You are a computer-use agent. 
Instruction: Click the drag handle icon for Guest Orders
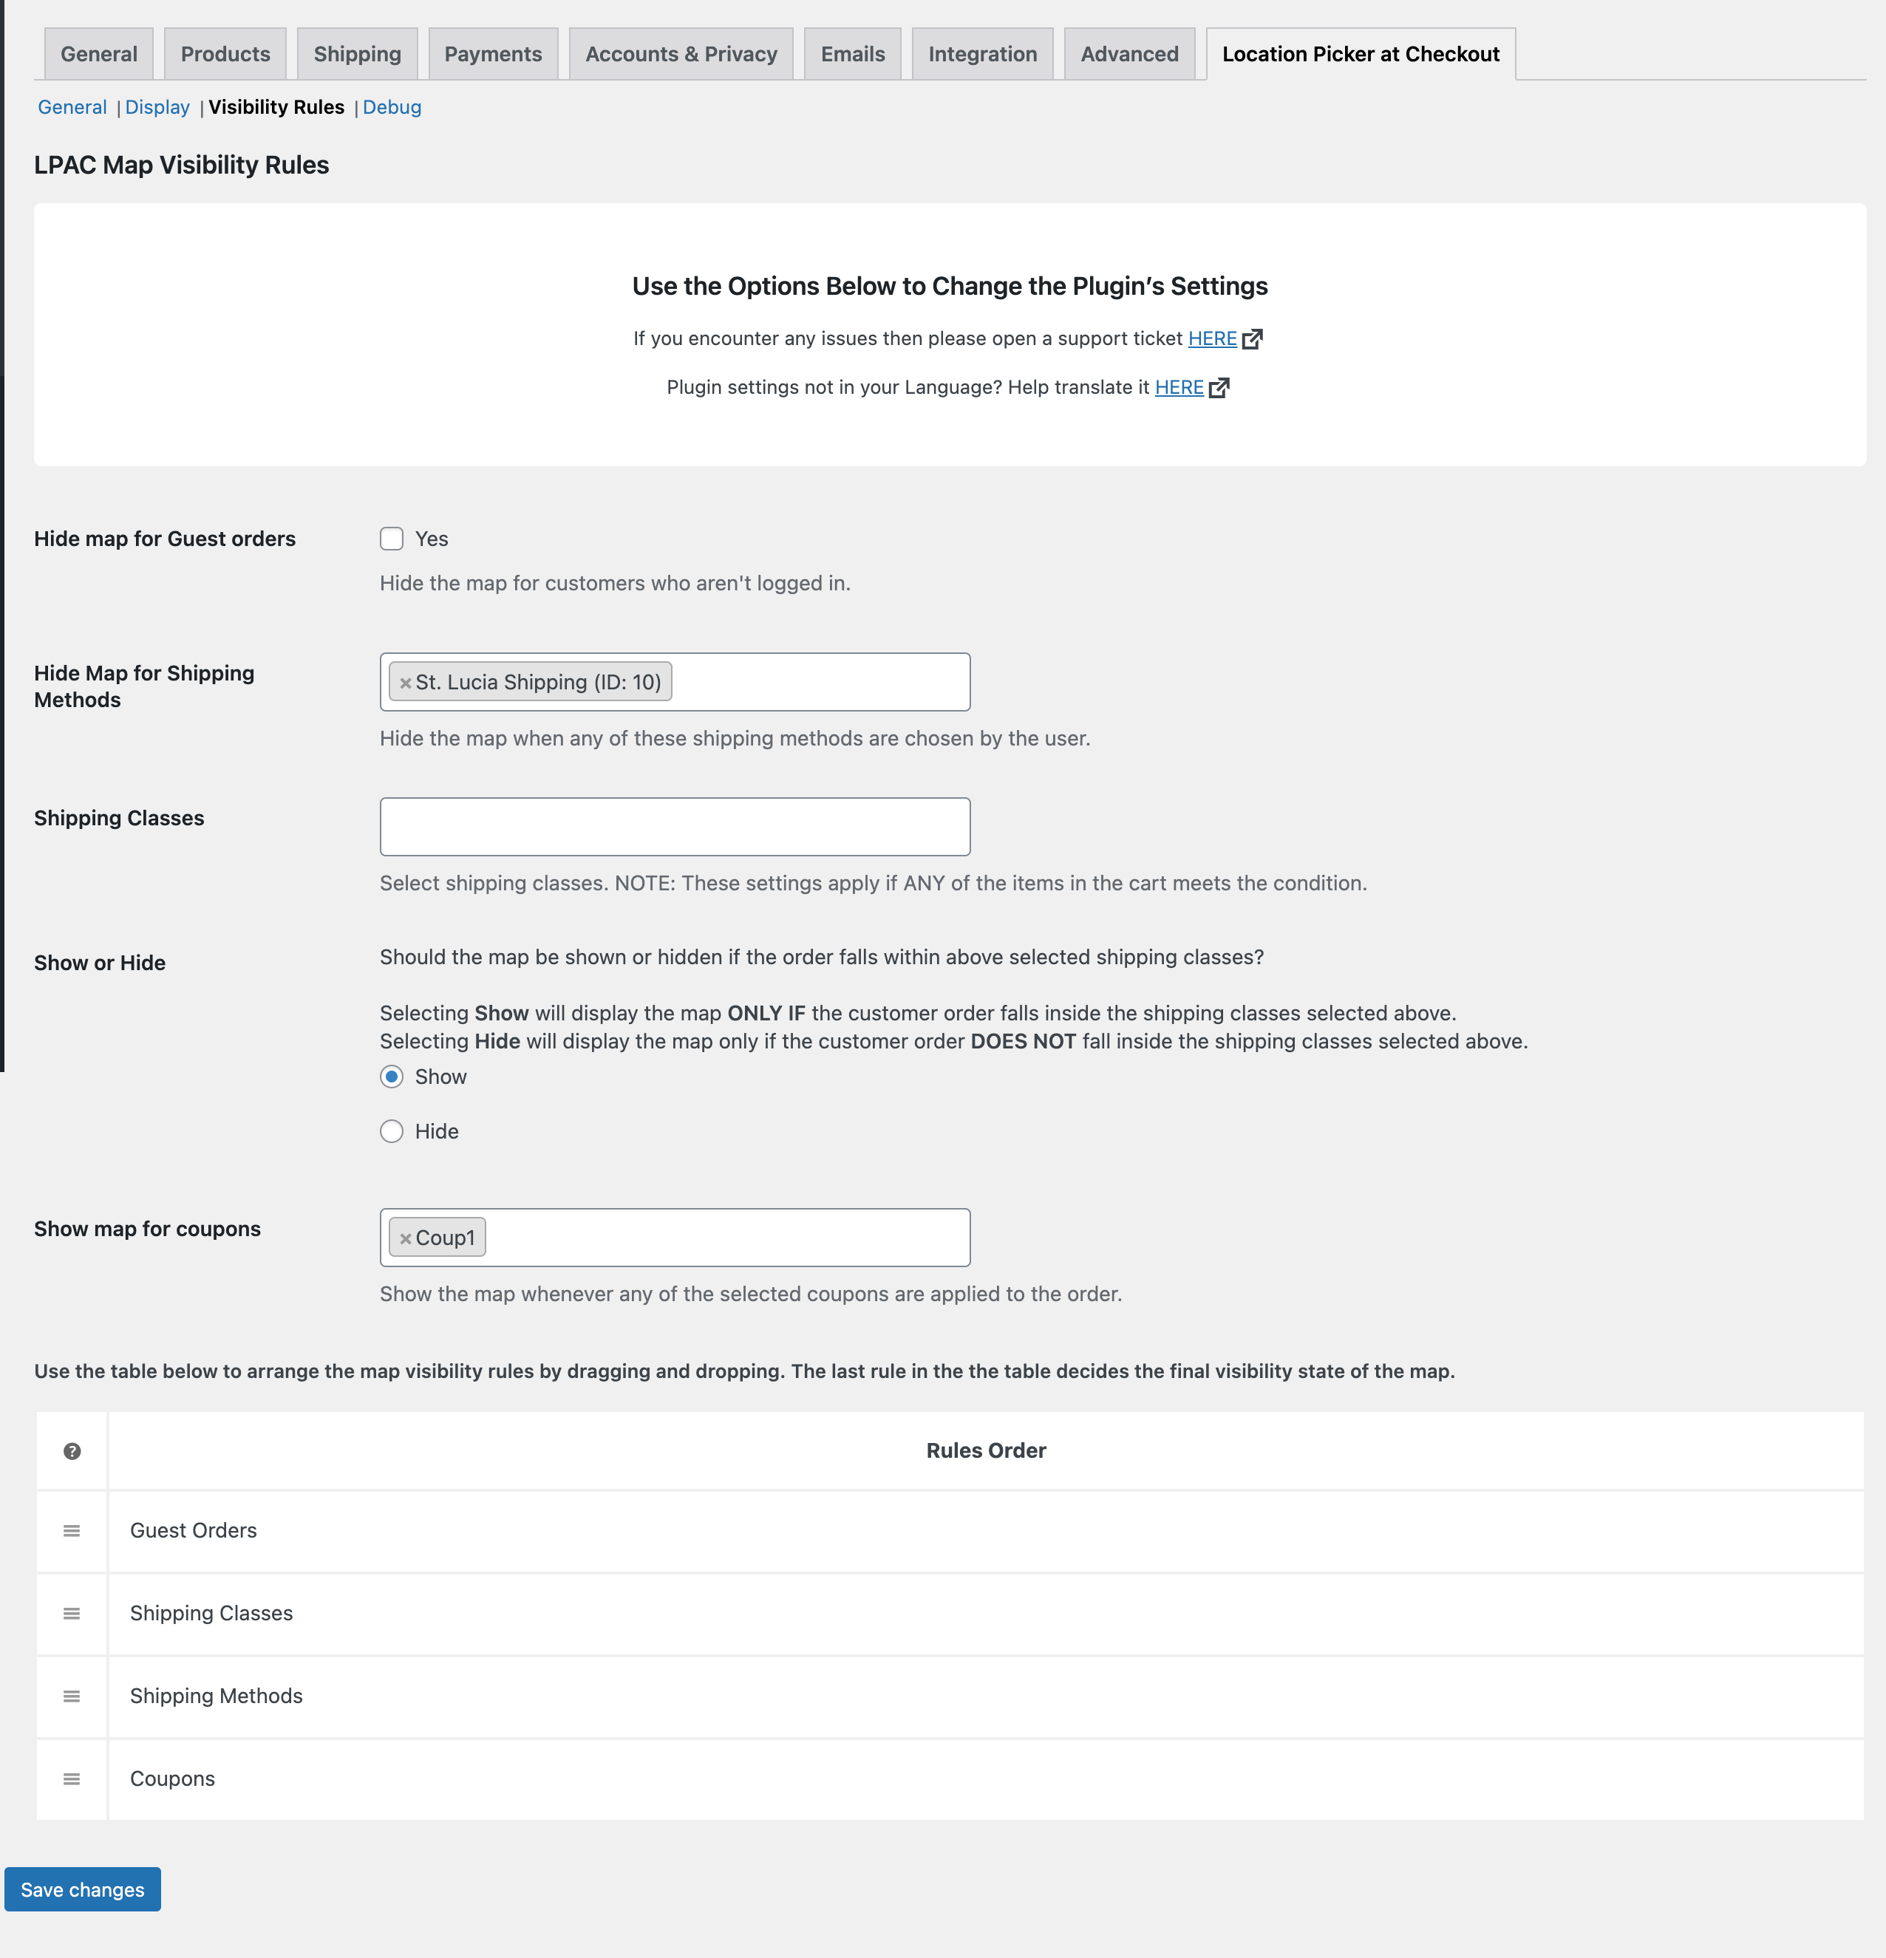point(70,1529)
